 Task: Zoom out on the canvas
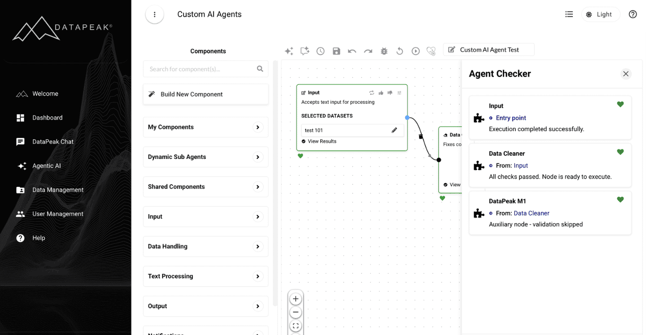pyautogui.click(x=296, y=313)
